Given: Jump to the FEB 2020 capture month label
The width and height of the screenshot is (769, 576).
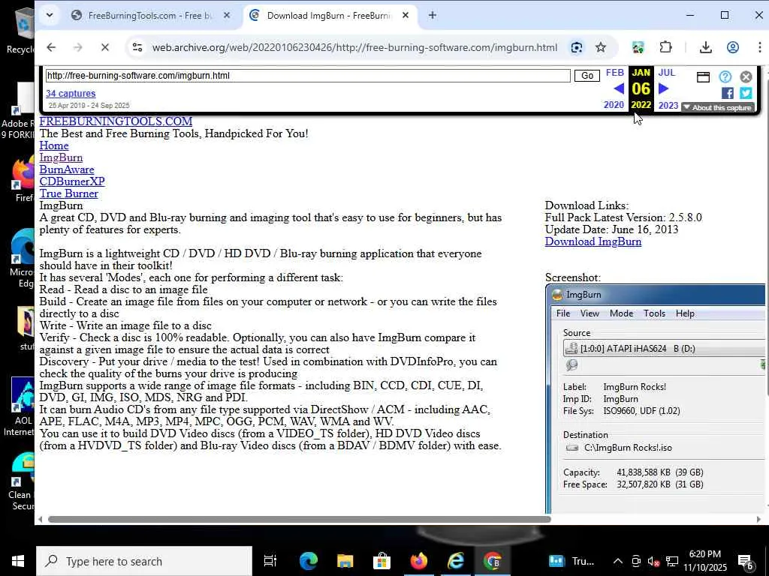Looking at the screenshot, I should pyautogui.click(x=614, y=73).
